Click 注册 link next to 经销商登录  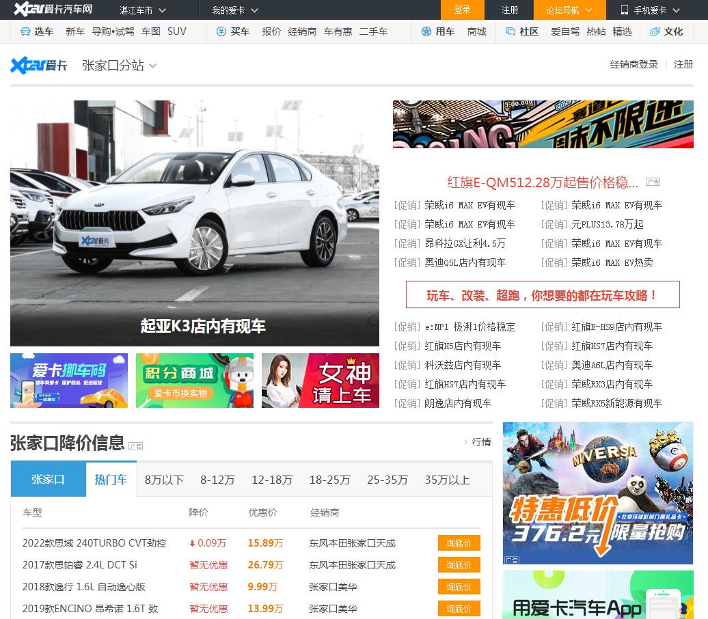point(683,64)
